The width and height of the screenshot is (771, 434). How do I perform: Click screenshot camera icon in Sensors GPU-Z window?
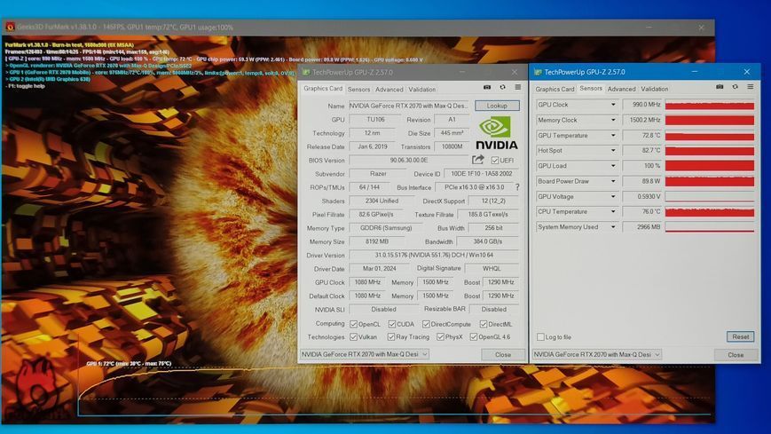(720, 87)
